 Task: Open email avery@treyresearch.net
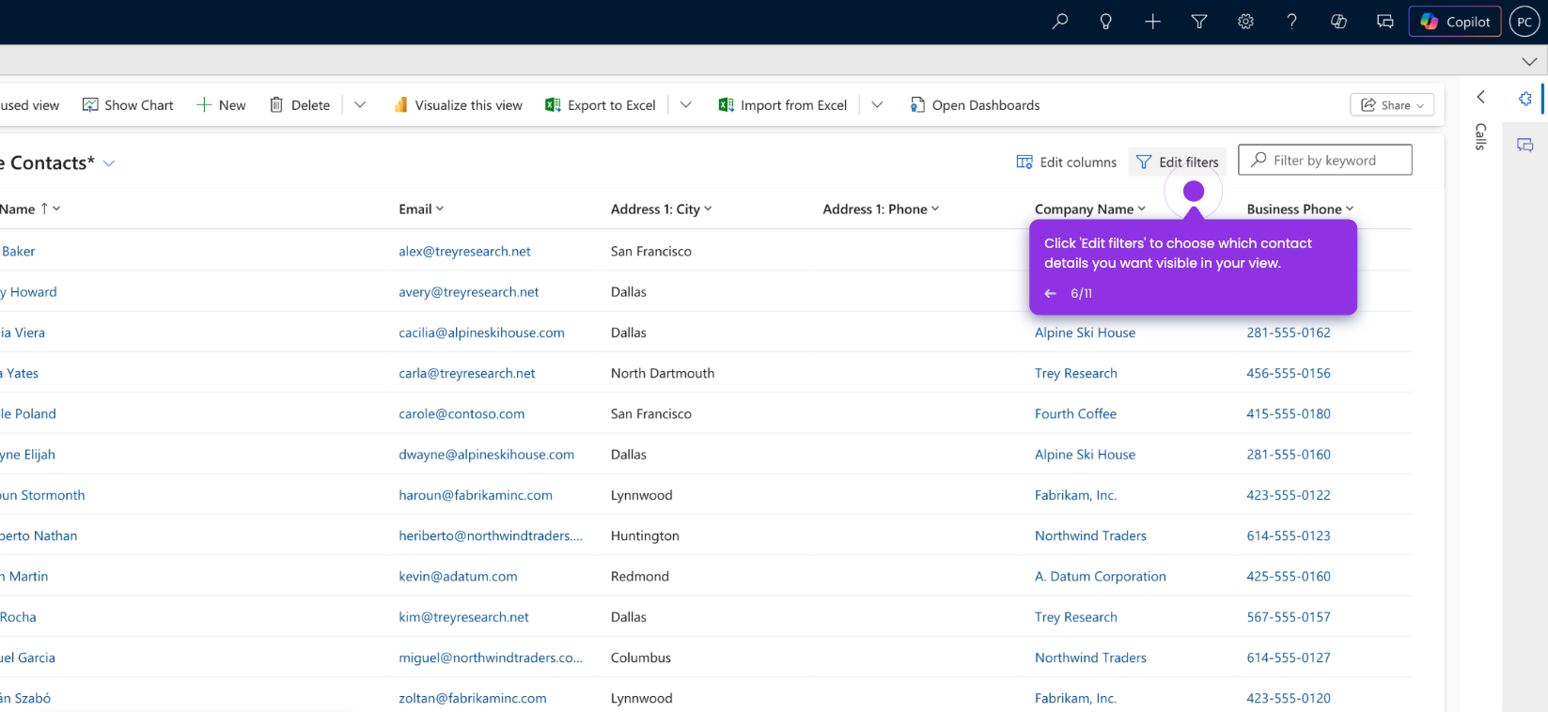(468, 292)
